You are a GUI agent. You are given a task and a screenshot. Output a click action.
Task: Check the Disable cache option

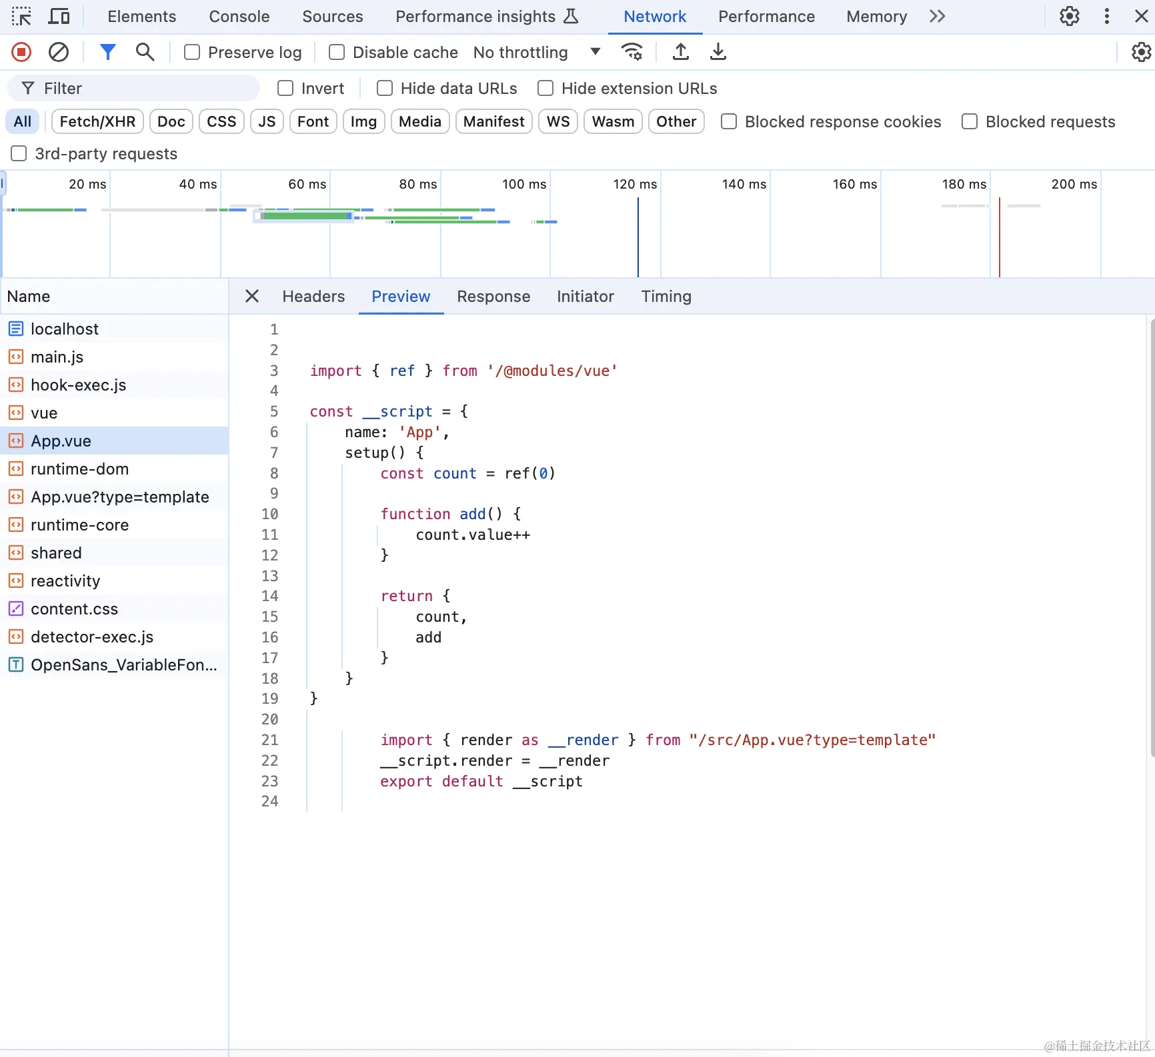337,52
